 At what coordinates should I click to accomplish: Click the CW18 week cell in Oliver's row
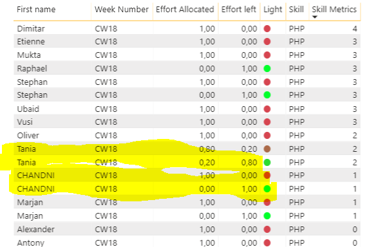pyautogui.click(x=106, y=135)
